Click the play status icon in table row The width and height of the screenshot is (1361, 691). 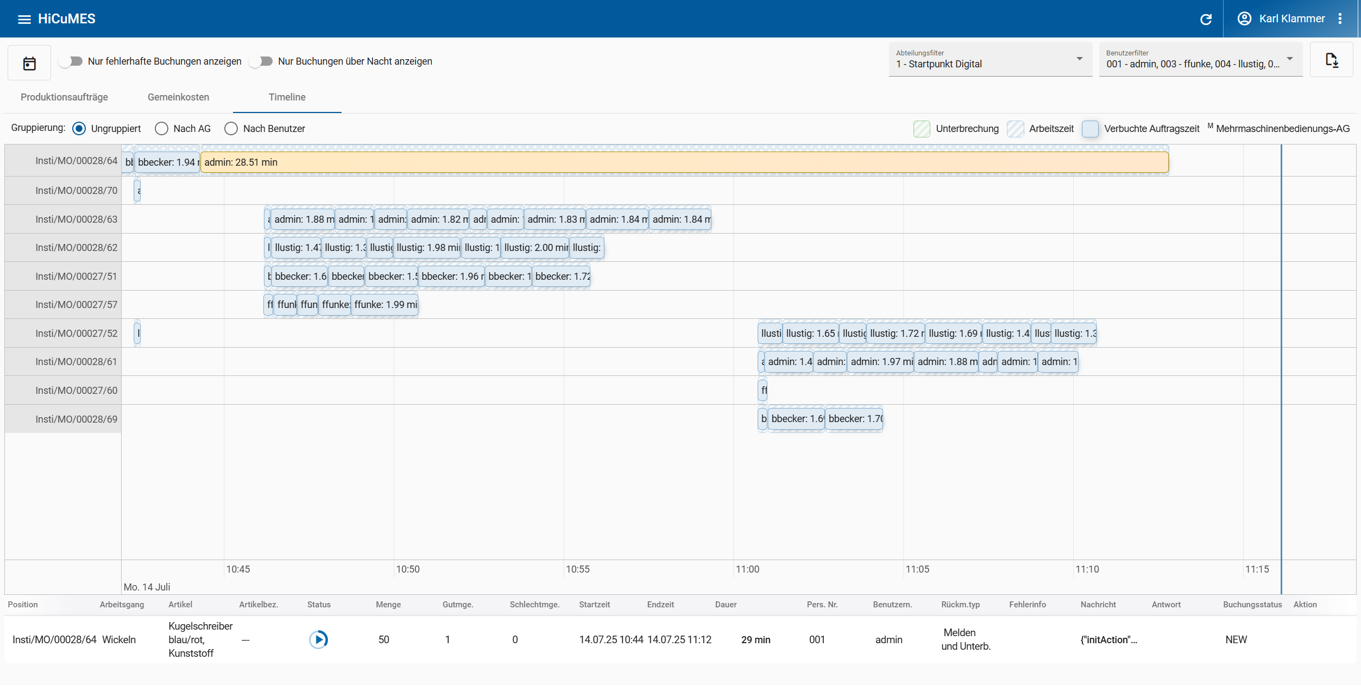tap(319, 639)
